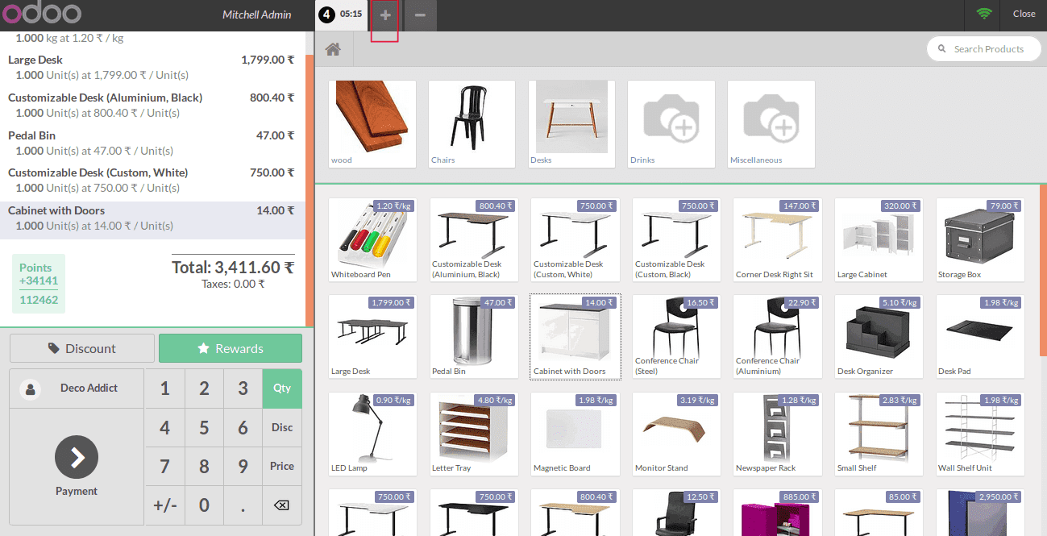This screenshot has height=536, width=1047.
Task: Add Large Cabinet product
Action: pos(879,240)
